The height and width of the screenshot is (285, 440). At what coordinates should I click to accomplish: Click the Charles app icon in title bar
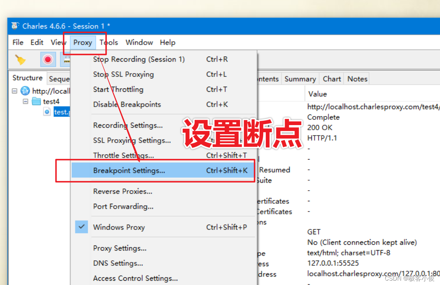(15, 26)
